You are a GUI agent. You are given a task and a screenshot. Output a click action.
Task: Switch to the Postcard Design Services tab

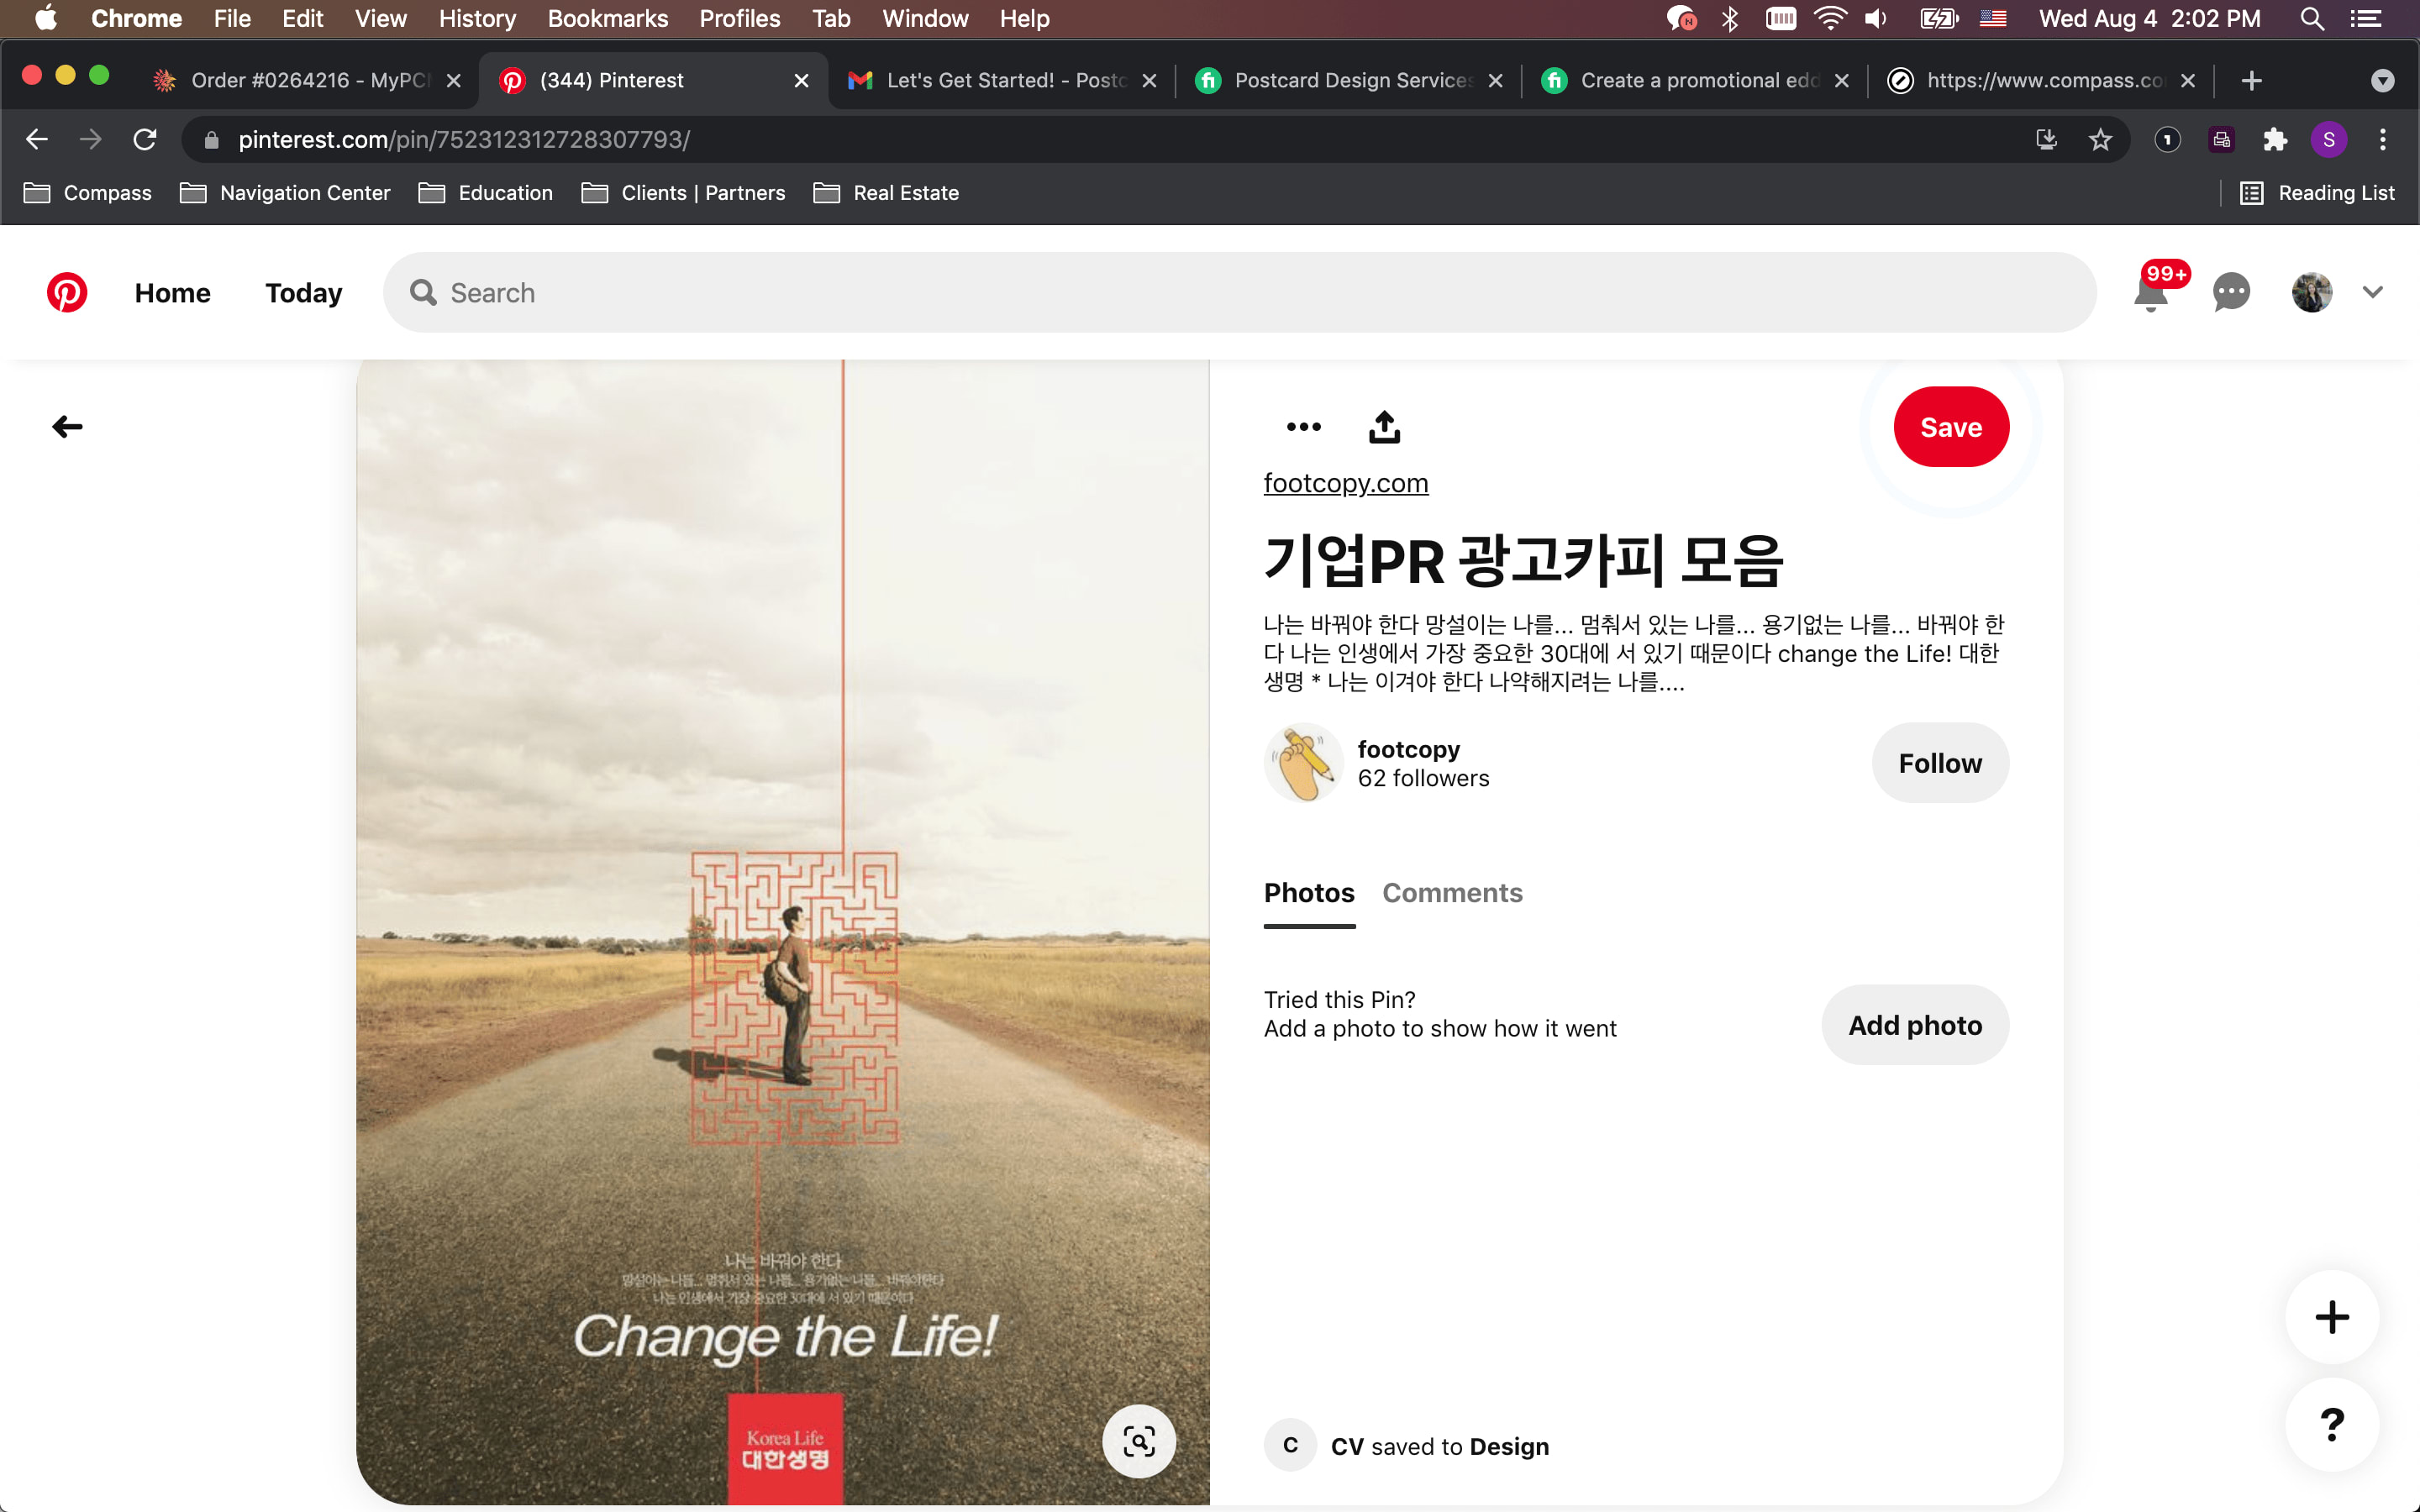1350,80
